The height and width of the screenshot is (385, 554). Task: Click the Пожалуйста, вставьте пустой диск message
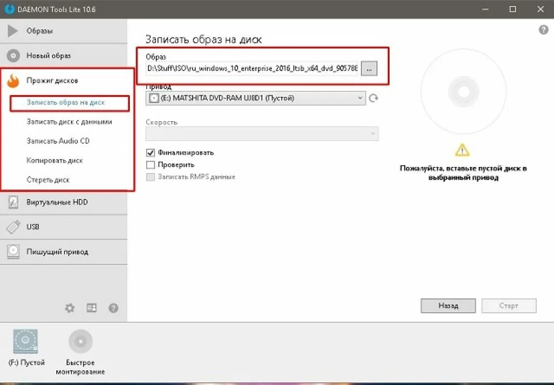point(463,172)
